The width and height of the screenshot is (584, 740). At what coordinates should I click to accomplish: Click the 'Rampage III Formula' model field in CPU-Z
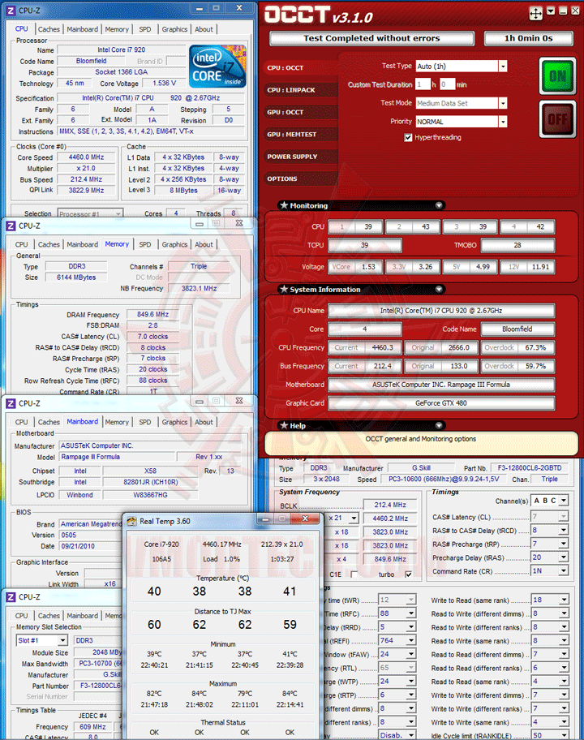(117, 457)
